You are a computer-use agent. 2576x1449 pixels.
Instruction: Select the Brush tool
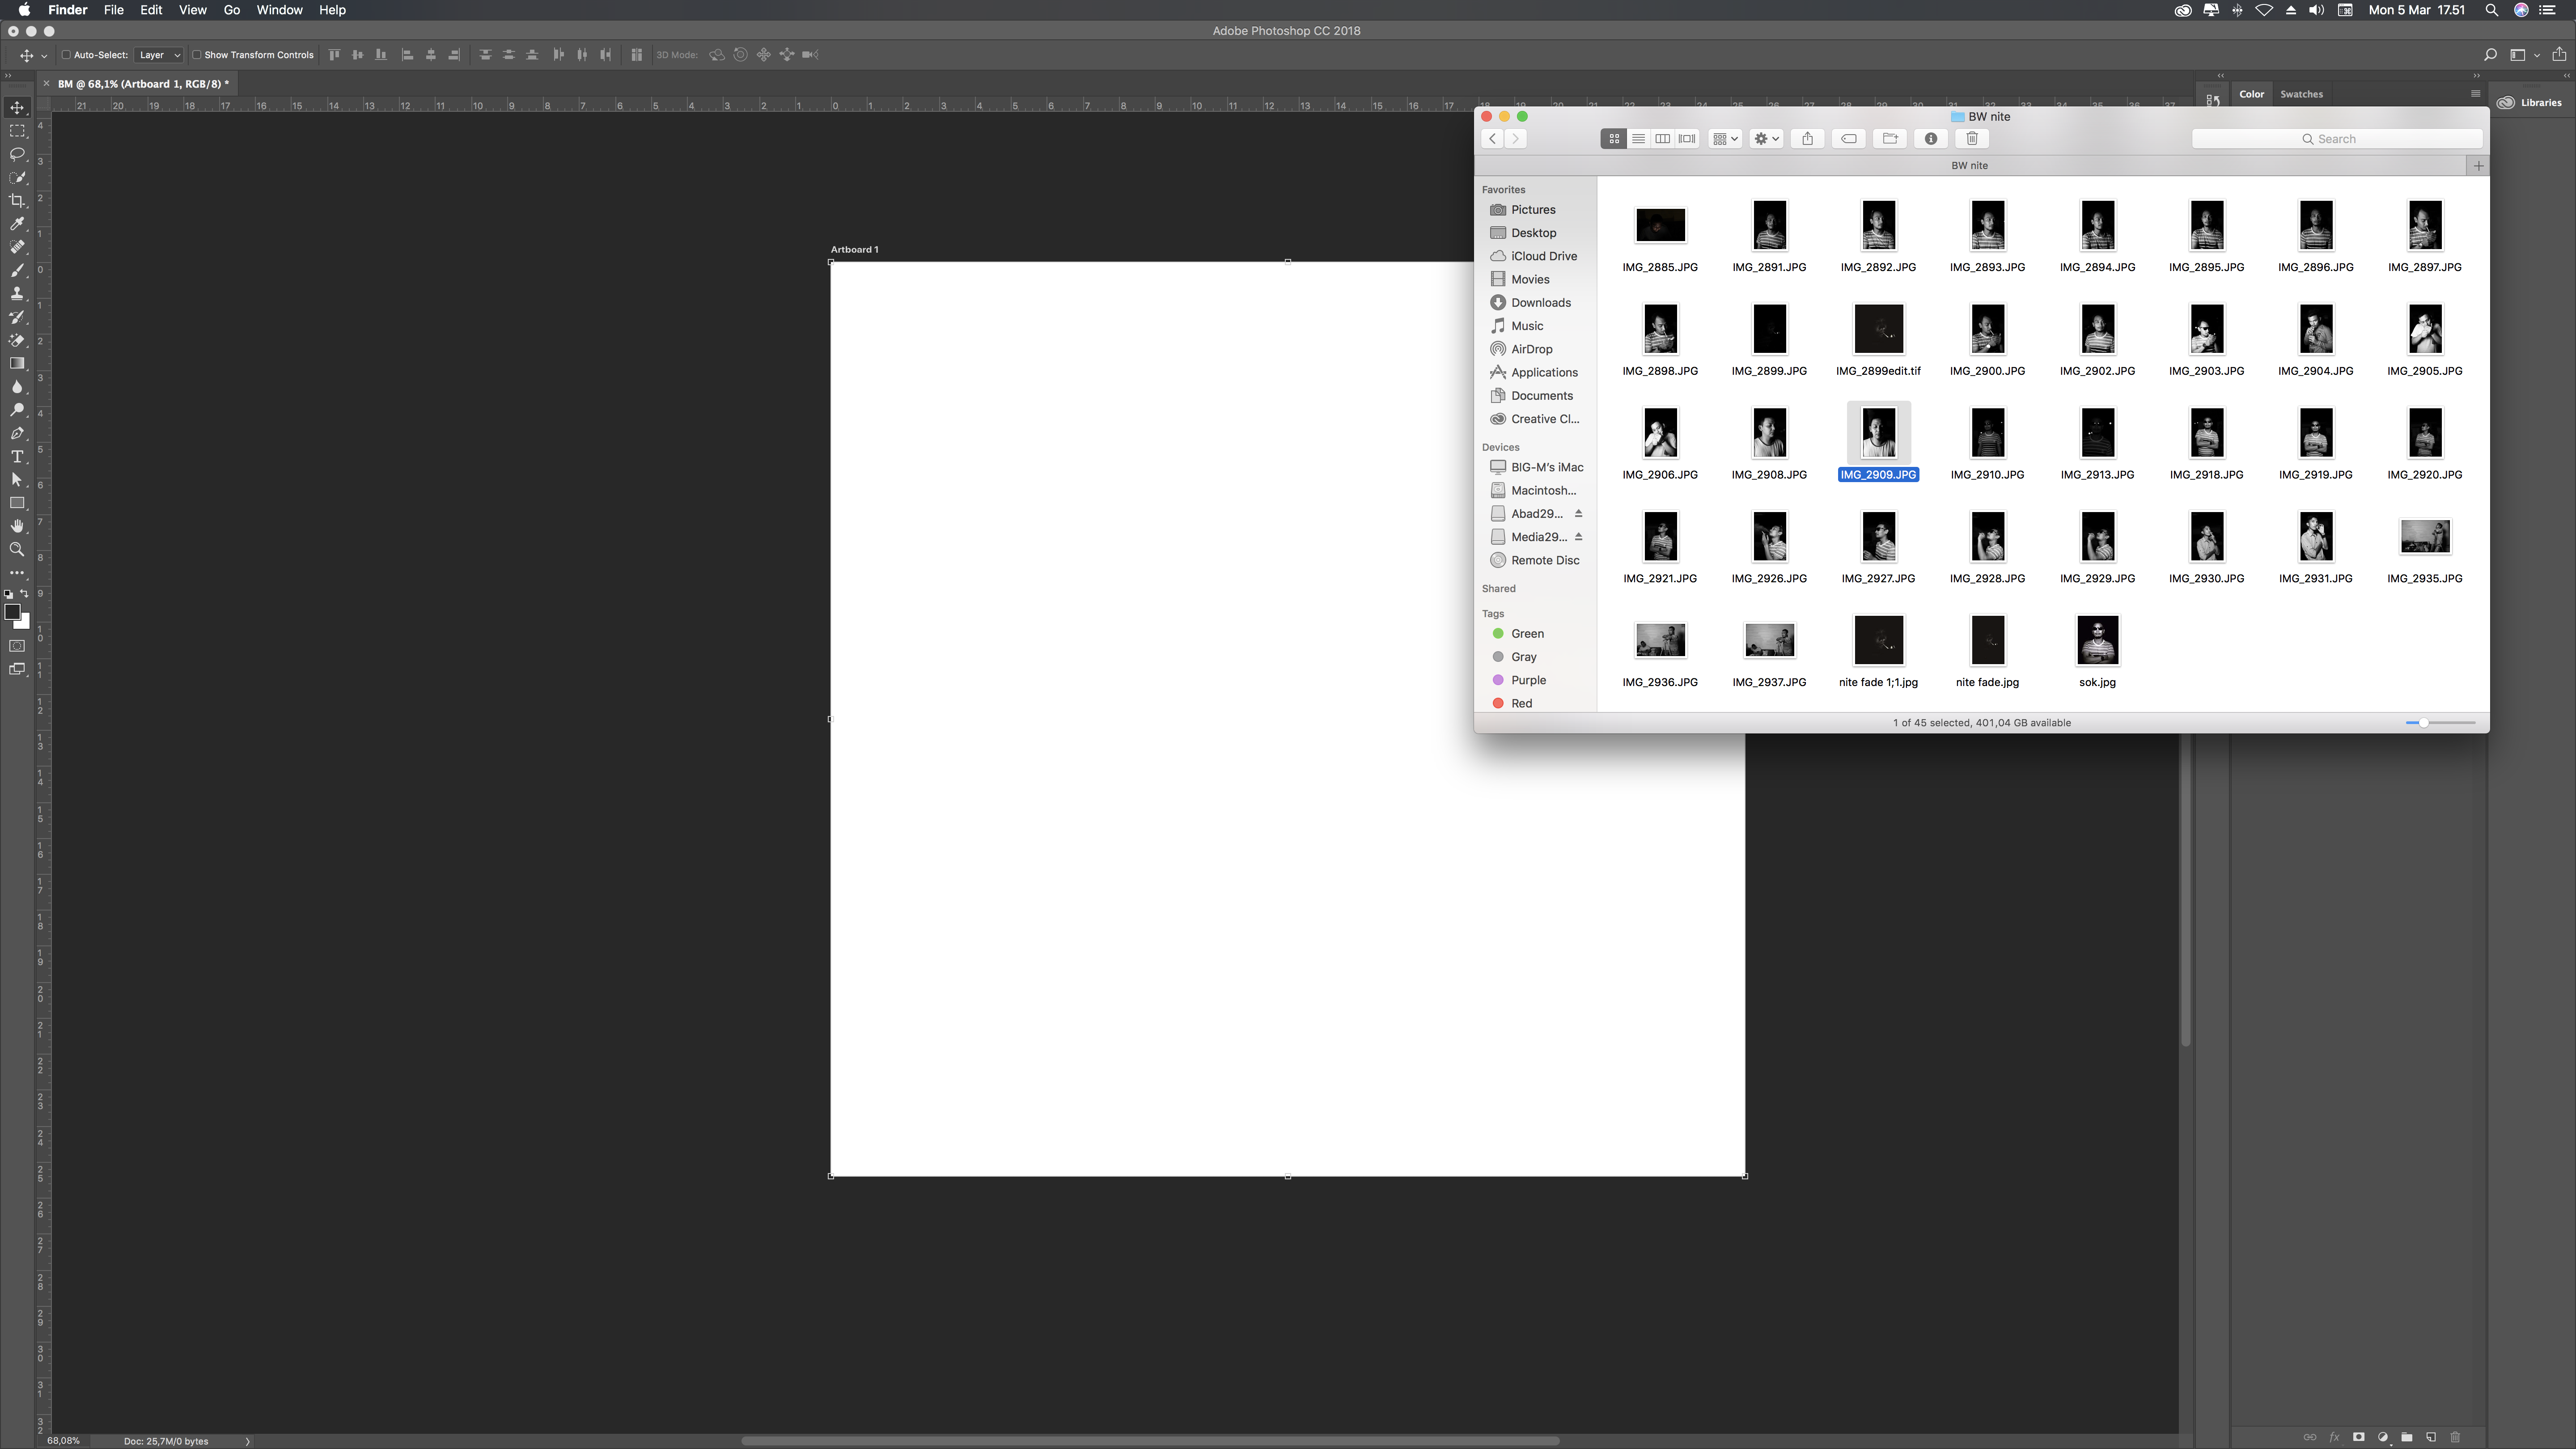(x=17, y=271)
